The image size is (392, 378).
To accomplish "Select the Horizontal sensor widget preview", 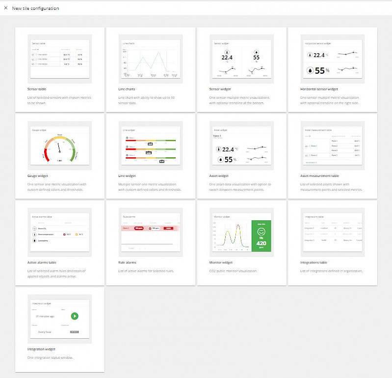I will point(332,58).
